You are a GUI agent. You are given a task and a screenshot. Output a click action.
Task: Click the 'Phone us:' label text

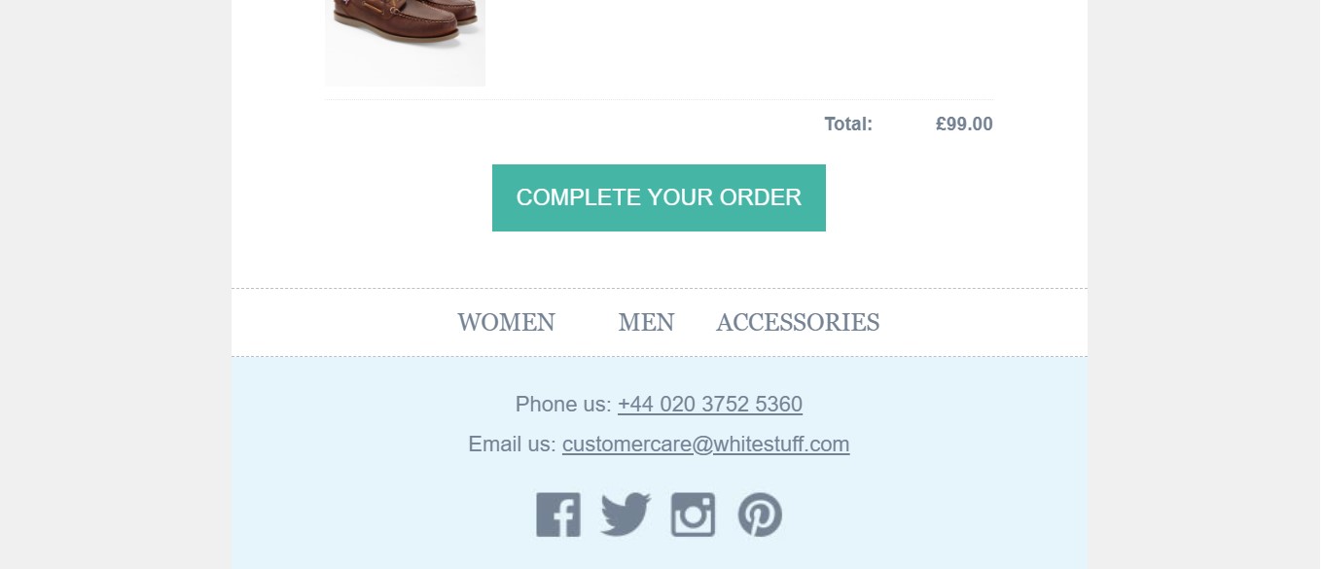(563, 404)
